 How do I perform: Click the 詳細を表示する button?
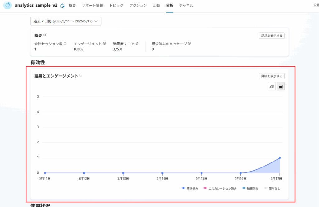click(272, 76)
